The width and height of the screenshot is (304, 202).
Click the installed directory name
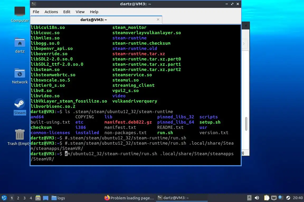(x=87, y=133)
